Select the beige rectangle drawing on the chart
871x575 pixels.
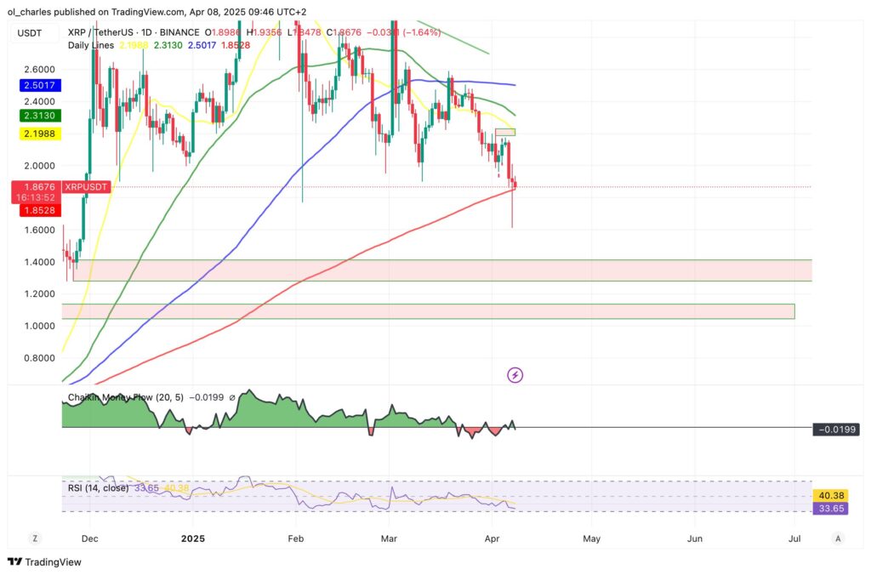(x=504, y=133)
